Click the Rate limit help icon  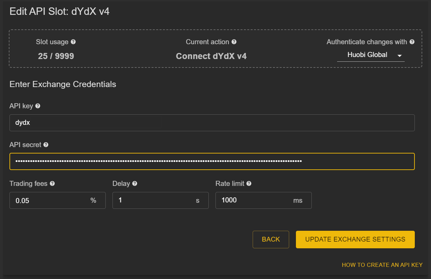click(x=249, y=184)
